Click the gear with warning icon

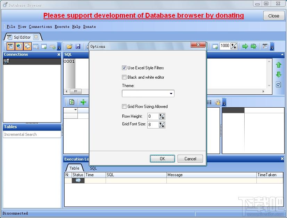(x=218, y=102)
